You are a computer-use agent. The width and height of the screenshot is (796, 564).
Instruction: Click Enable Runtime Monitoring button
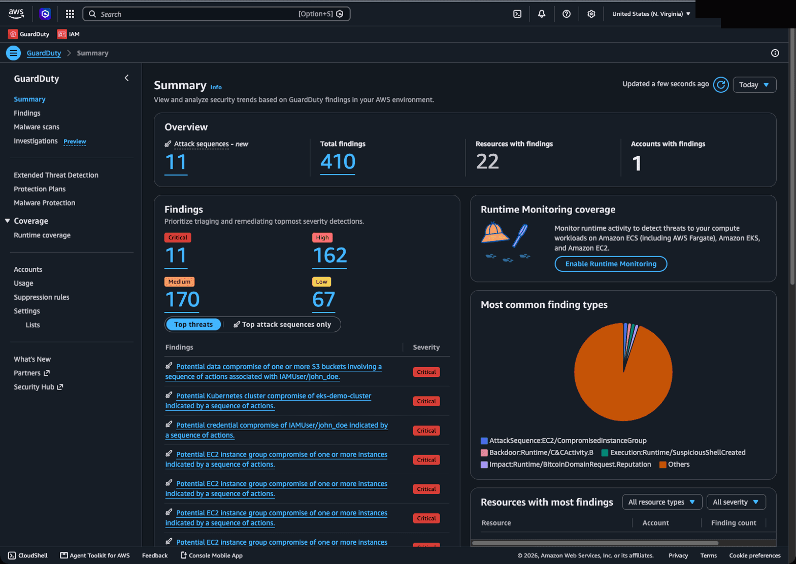(611, 264)
